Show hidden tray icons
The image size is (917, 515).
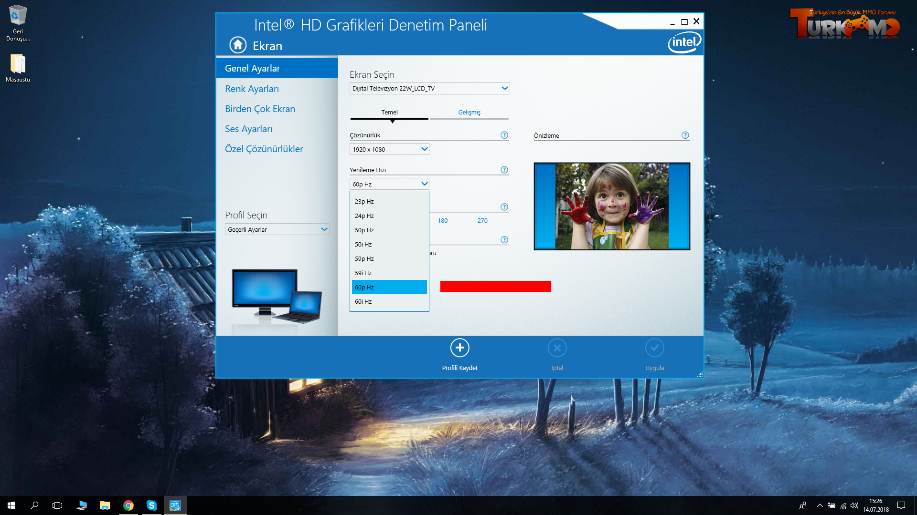coord(820,505)
